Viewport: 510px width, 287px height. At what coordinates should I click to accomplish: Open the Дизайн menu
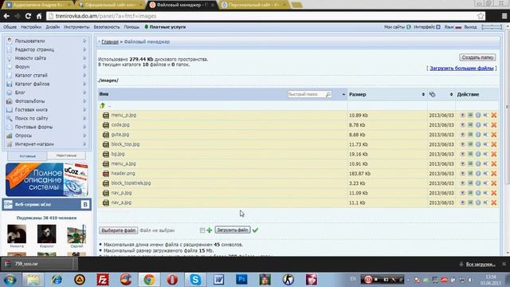click(53, 27)
